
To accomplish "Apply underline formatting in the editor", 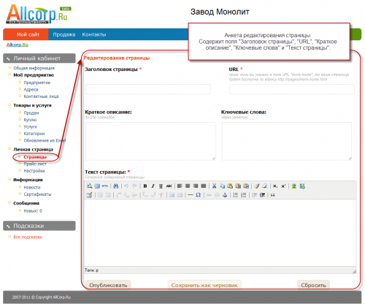I will 161,186.
